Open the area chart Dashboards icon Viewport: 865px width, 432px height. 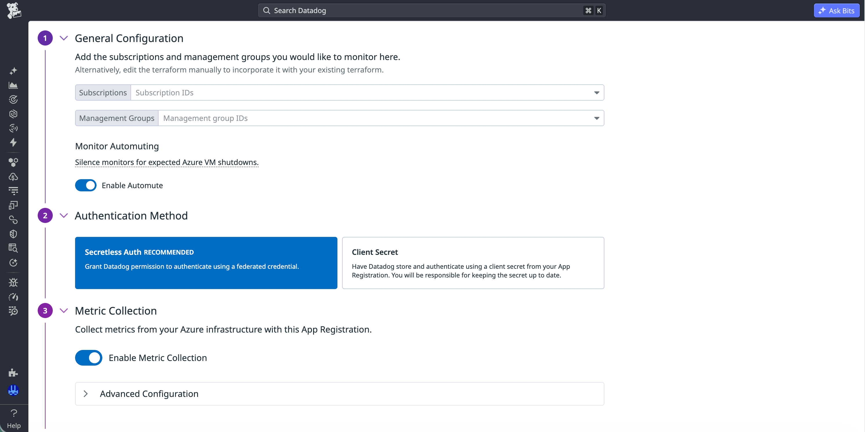point(13,85)
